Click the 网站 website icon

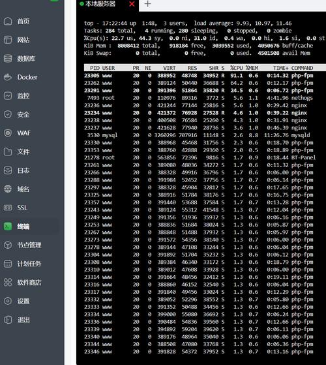(x=8, y=40)
